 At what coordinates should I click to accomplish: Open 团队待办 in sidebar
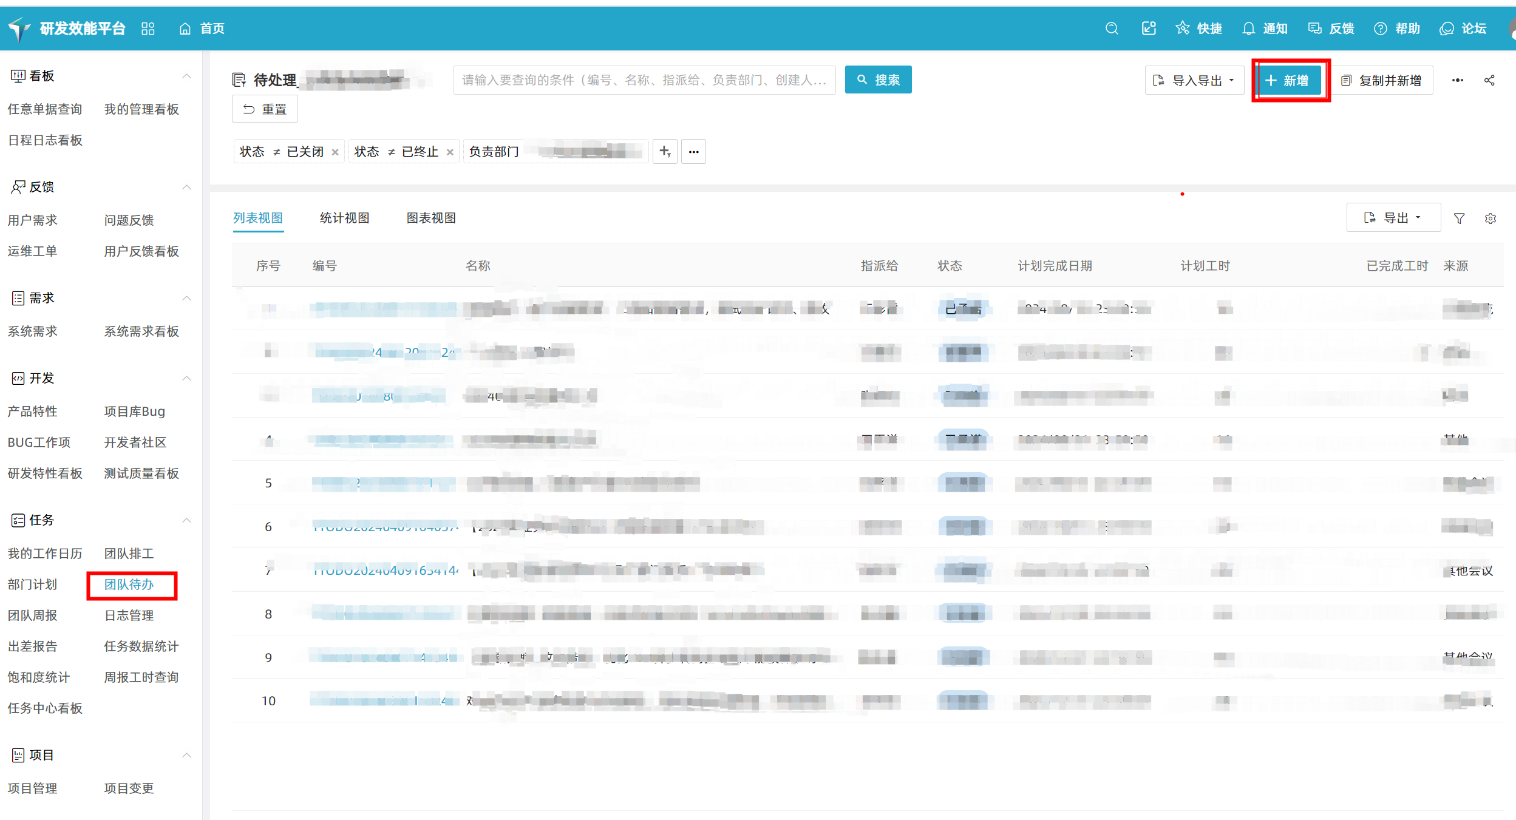pyautogui.click(x=129, y=585)
